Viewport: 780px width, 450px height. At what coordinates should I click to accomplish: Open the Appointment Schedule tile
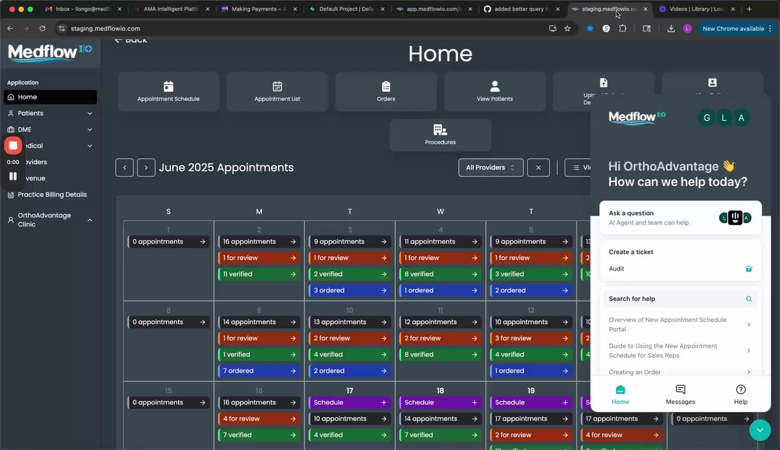(x=168, y=91)
